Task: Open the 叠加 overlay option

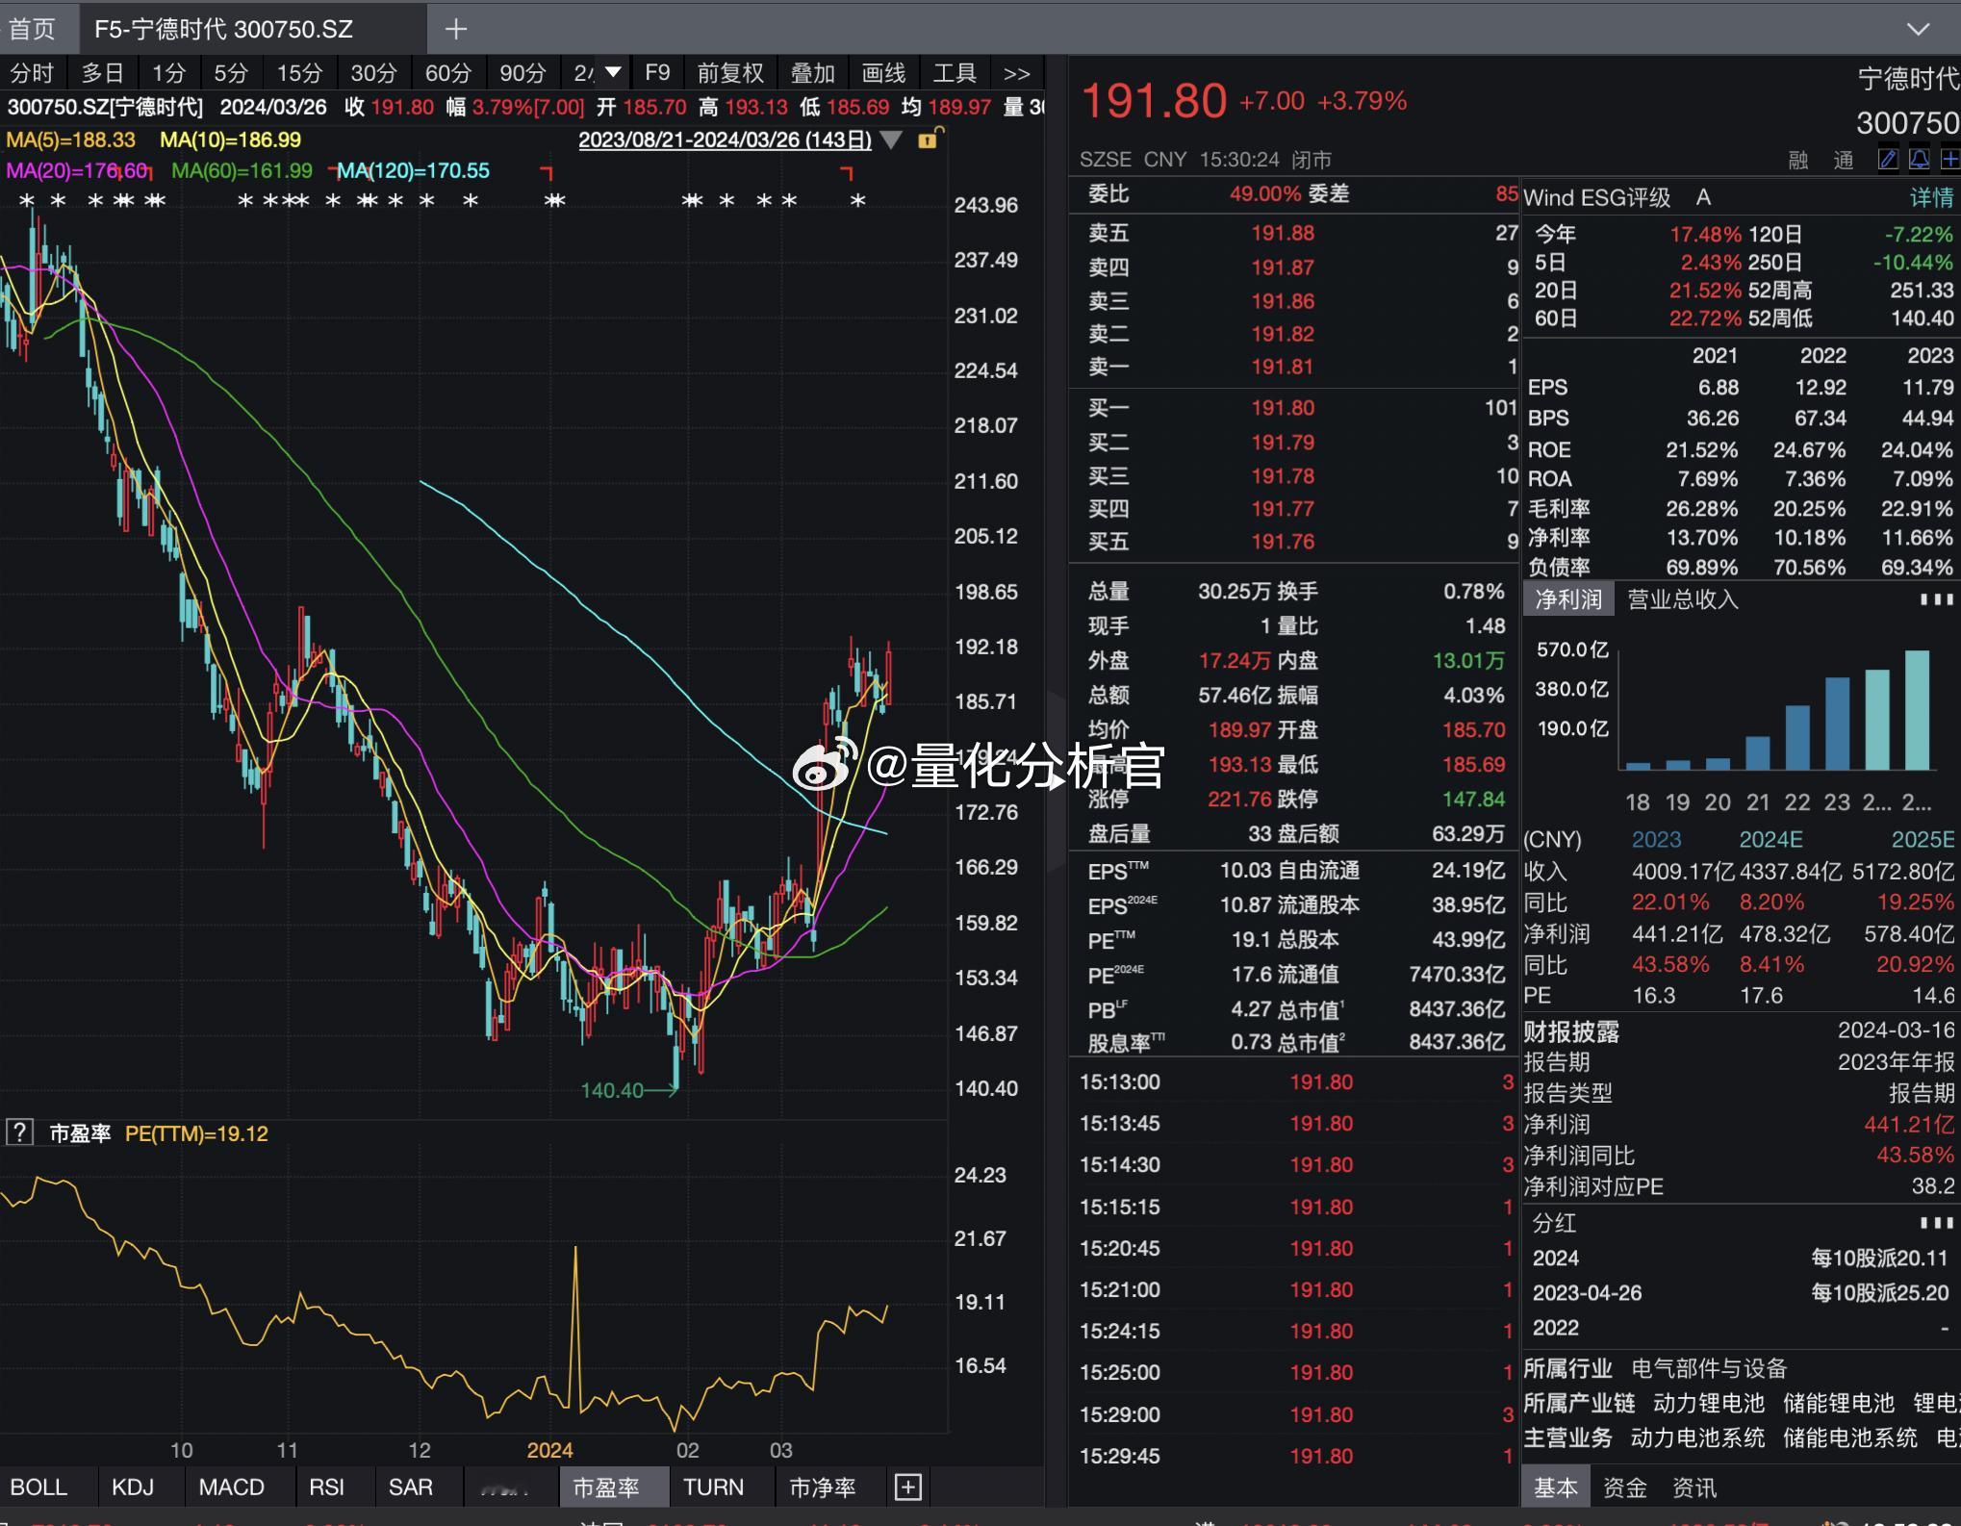Action: (812, 73)
